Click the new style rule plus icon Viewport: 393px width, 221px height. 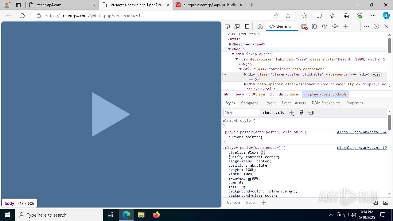point(291,113)
